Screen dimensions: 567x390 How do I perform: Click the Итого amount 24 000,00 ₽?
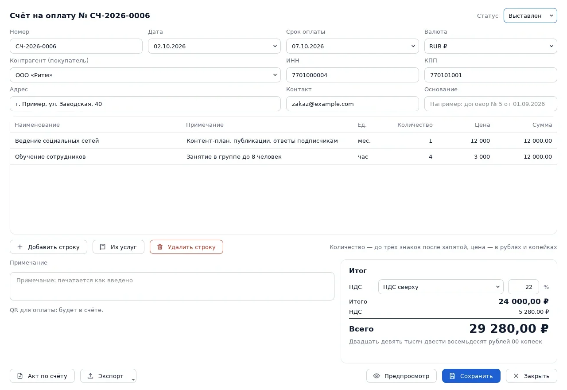tap(524, 302)
